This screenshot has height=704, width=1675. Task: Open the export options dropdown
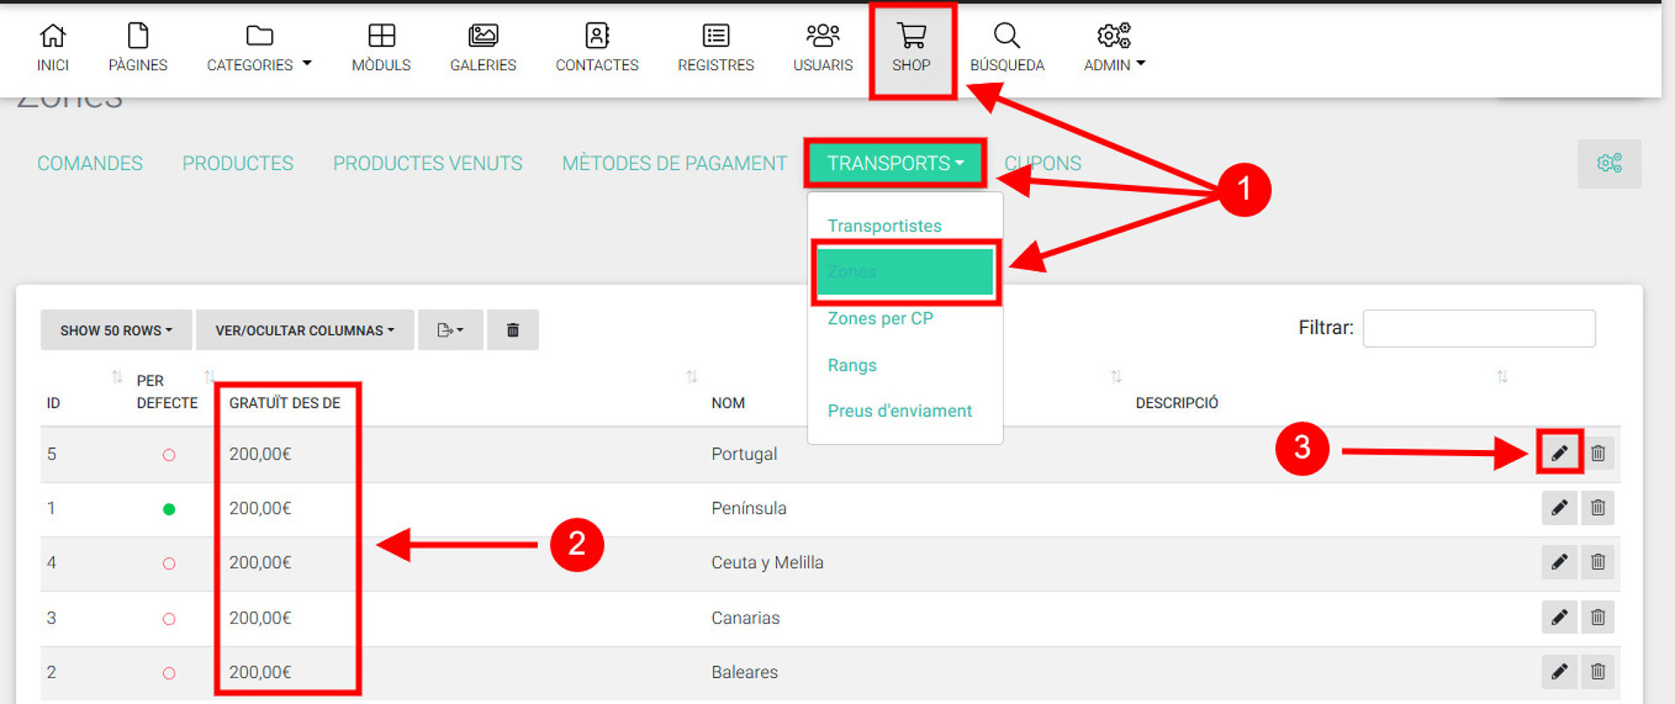(450, 330)
